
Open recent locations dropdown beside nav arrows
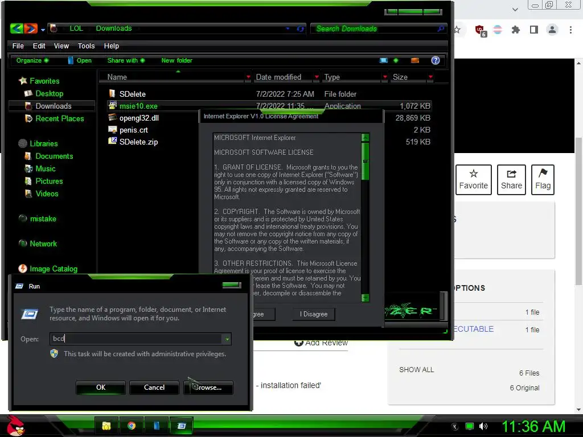[x=43, y=30]
